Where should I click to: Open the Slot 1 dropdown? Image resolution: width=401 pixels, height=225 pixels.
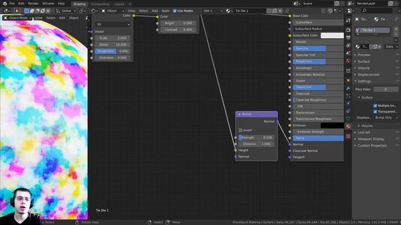(213, 11)
